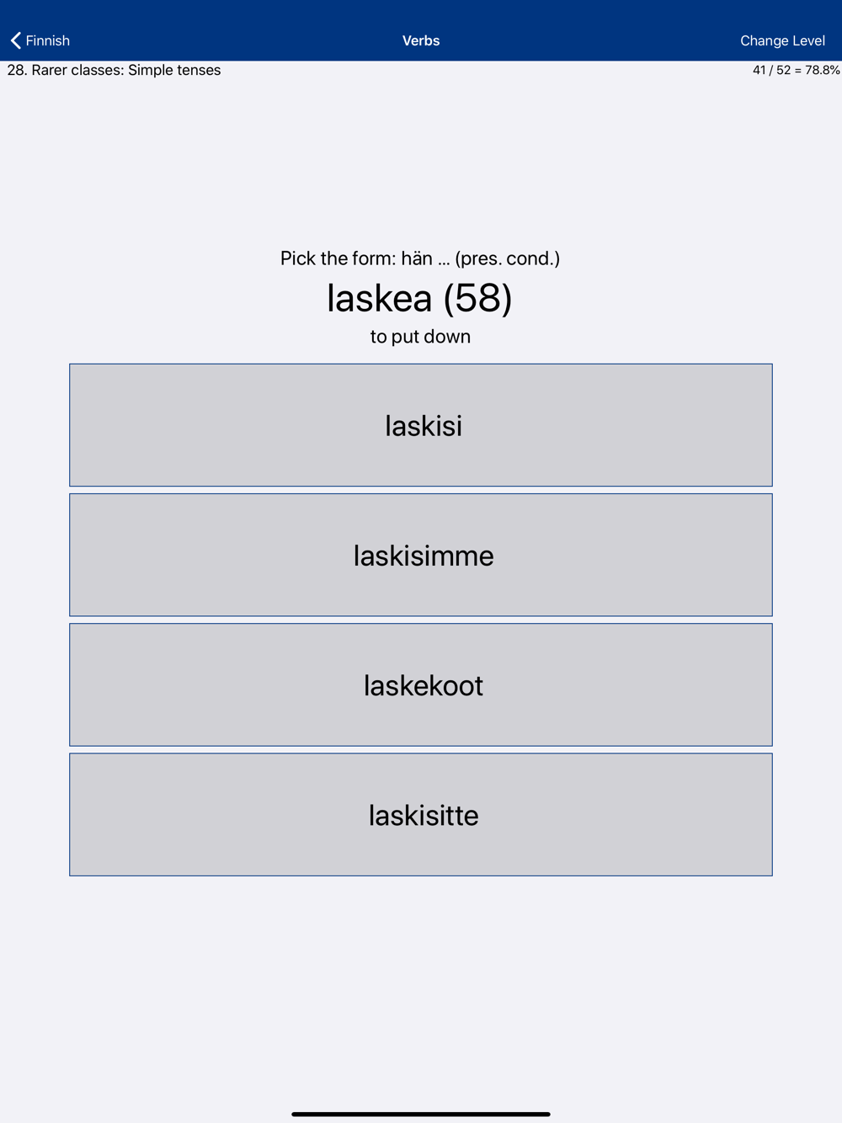Choose the answer laskisi

(421, 425)
